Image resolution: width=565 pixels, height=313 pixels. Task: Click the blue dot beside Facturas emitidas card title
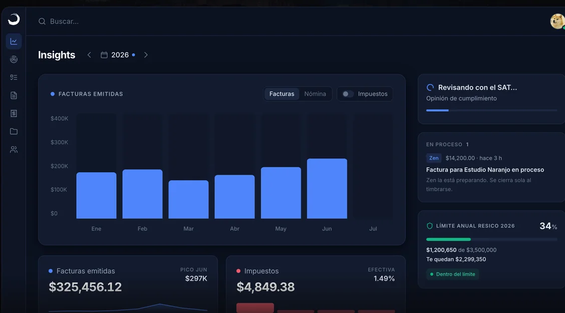pos(51,271)
